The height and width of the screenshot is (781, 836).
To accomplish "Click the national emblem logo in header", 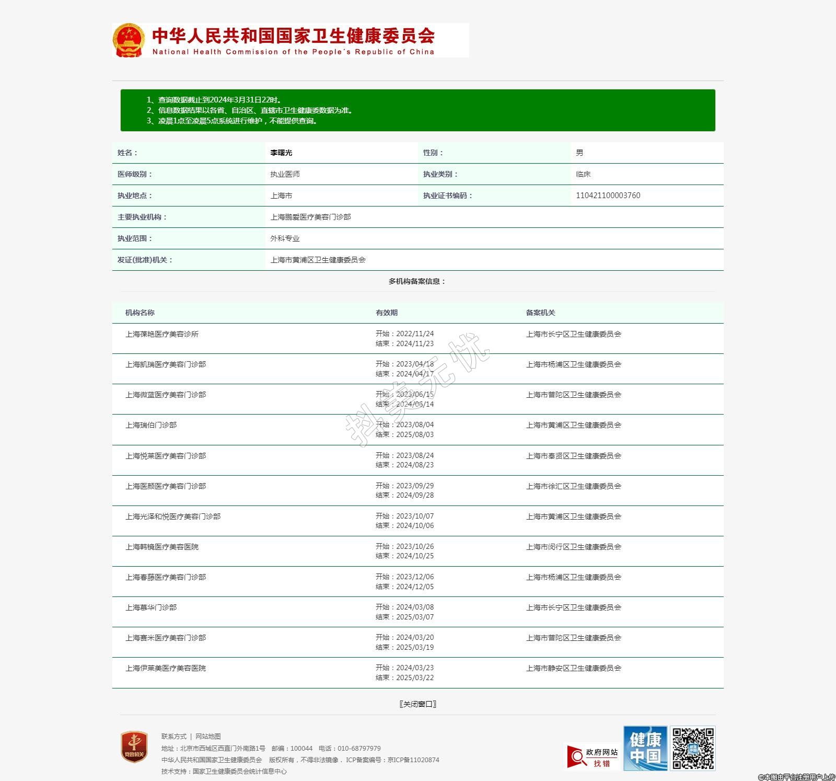I will point(128,40).
